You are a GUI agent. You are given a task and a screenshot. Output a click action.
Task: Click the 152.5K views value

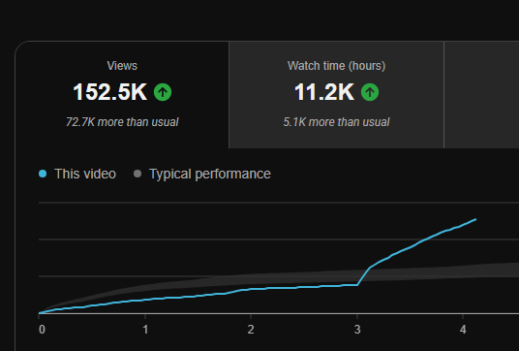point(109,92)
